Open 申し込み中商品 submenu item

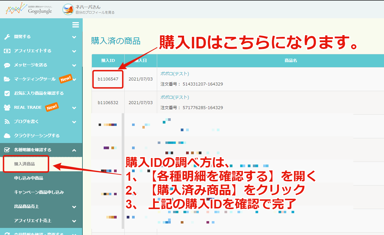29,178
